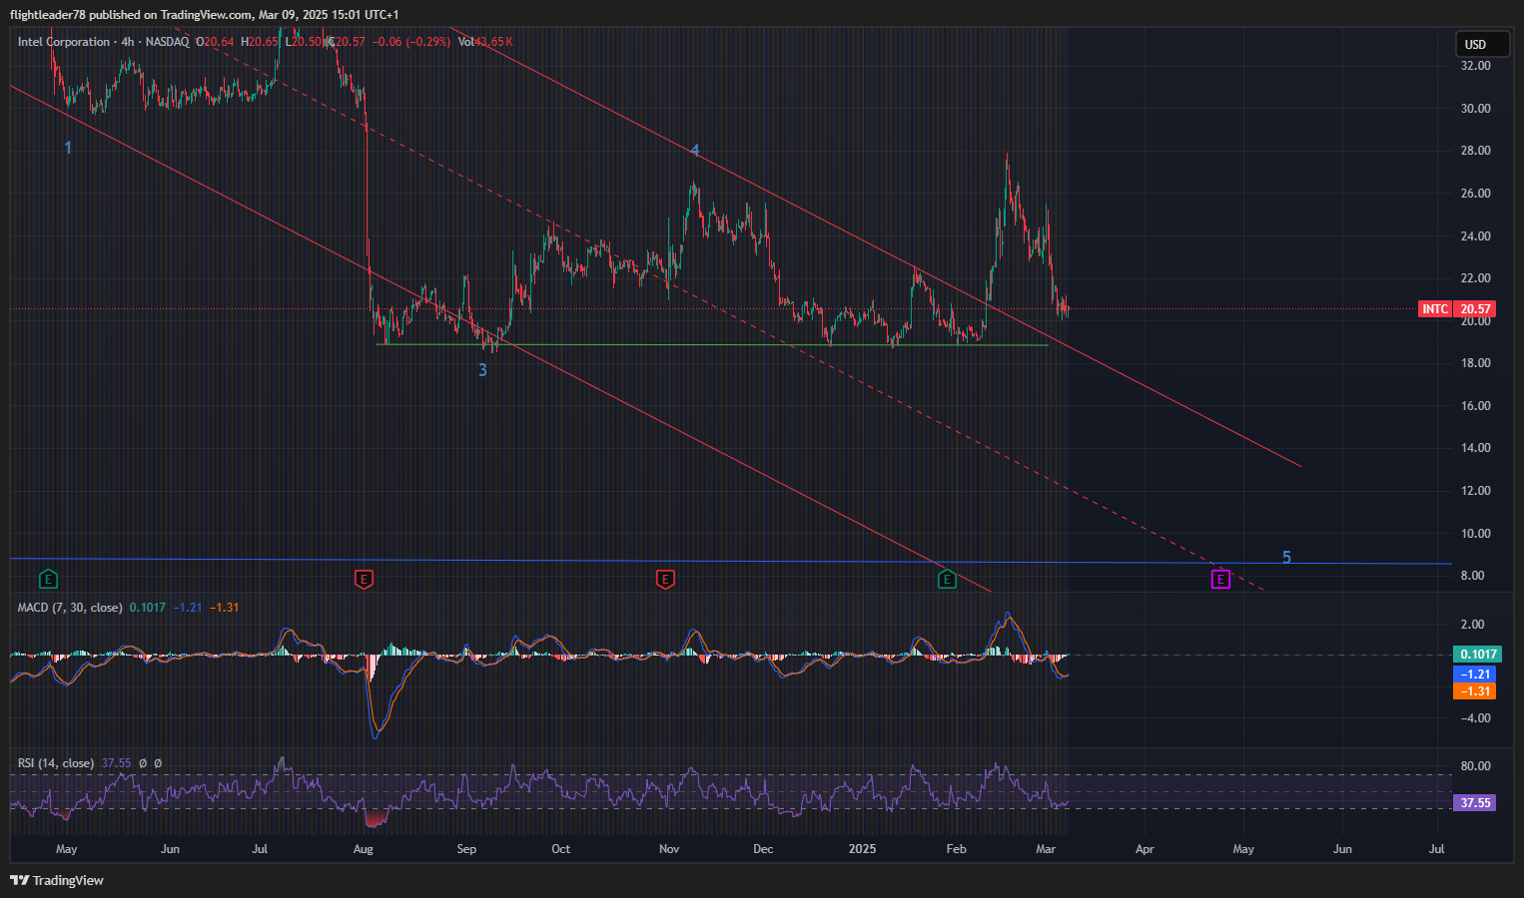Click the Dec time axis label
1524x898 pixels.
pyautogui.click(x=763, y=850)
